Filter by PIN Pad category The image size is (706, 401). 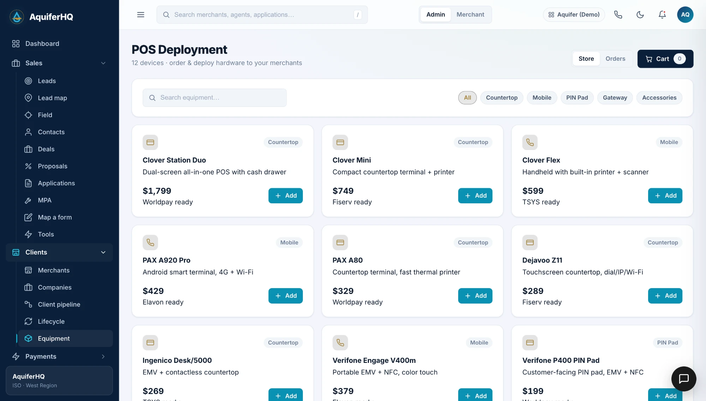pos(577,97)
